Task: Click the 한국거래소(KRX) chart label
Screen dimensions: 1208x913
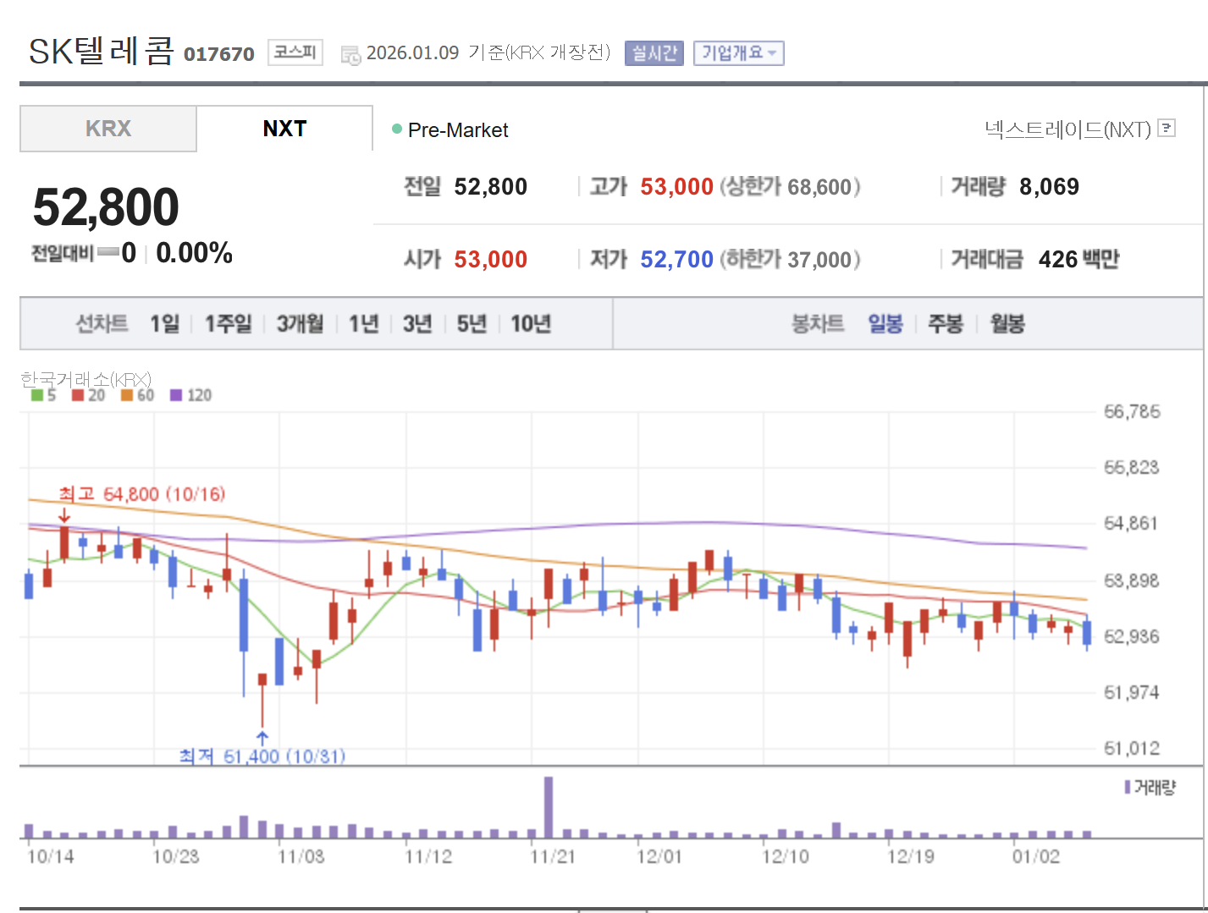Action: tap(85, 379)
